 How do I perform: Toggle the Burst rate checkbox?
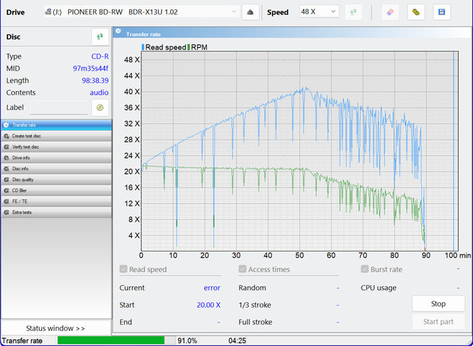coord(365,270)
